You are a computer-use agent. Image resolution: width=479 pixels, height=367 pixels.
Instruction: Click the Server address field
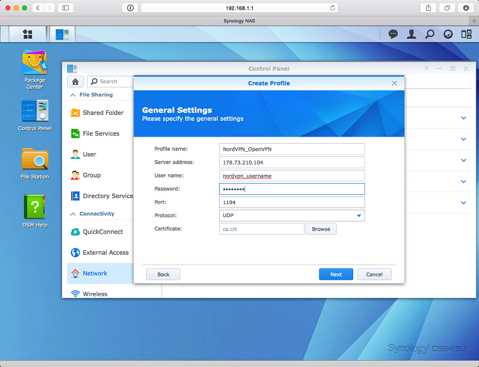coord(291,162)
